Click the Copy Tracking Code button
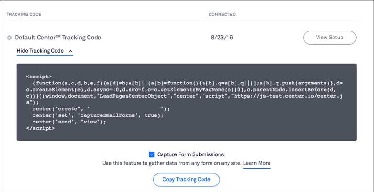This screenshot has height=192, width=374. coord(186,179)
